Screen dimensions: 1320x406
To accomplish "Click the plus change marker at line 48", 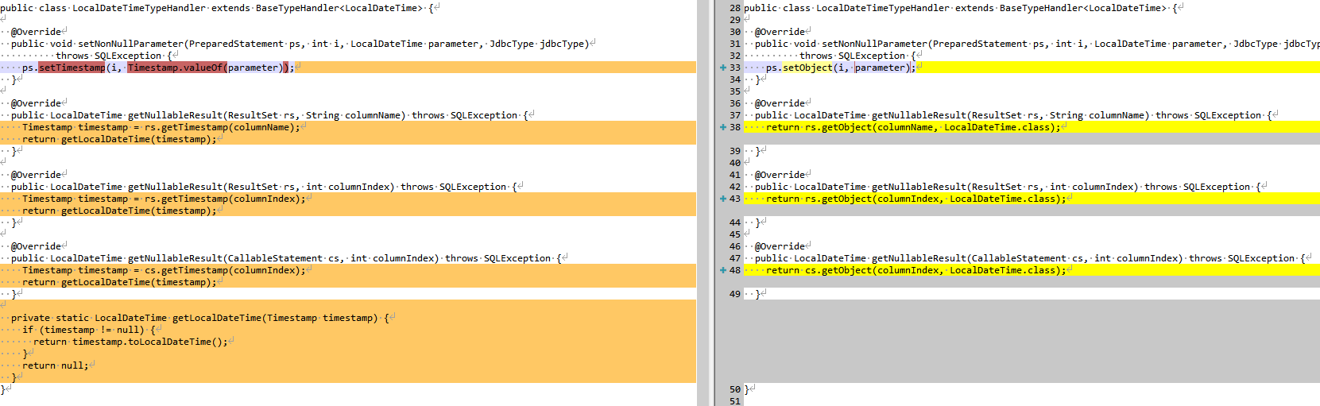I will click(722, 270).
